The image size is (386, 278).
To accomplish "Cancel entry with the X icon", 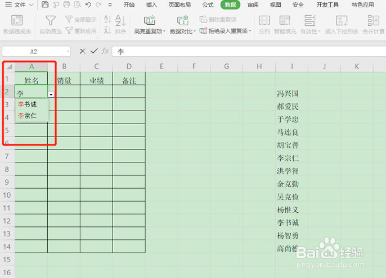I will [83, 51].
